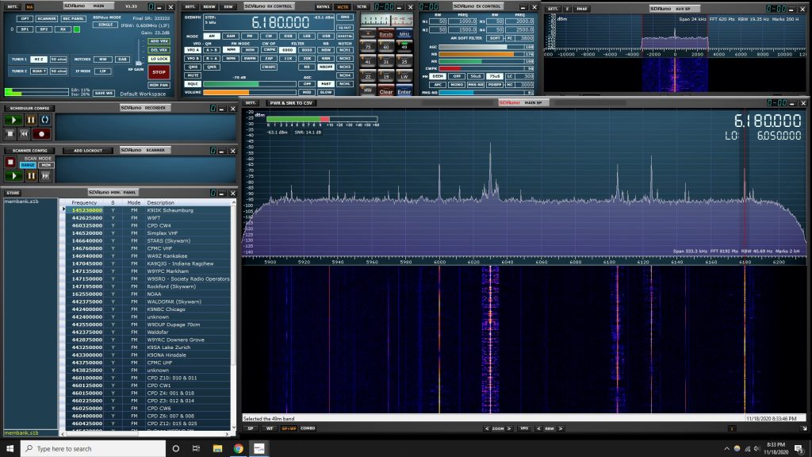Click the Recorder stop button
Viewport: 812px width, 457px height.
[10, 133]
